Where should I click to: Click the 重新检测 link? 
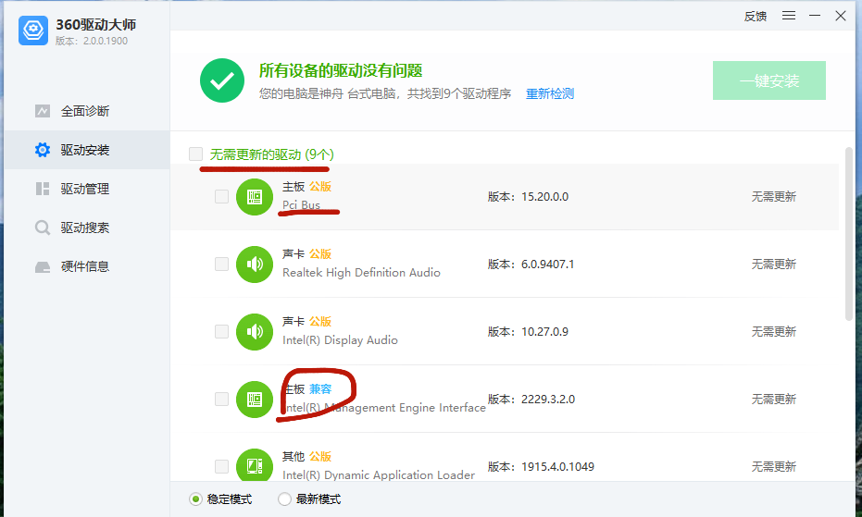point(550,94)
